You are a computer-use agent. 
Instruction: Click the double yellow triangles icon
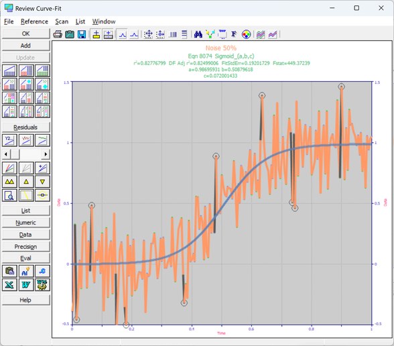pos(10,182)
